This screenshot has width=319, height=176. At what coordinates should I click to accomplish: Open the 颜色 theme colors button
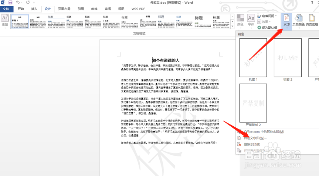pyautogui.click(x=241, y=21)
